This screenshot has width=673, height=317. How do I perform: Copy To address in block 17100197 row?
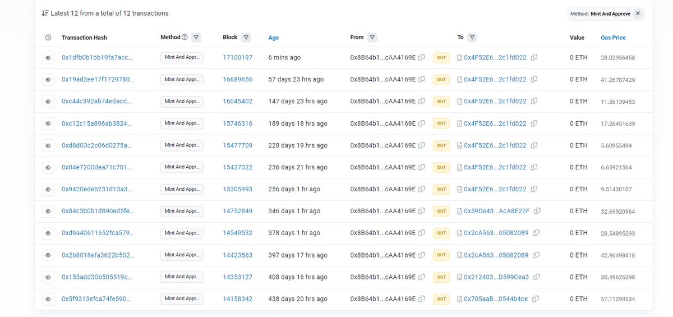click(534, 57)
